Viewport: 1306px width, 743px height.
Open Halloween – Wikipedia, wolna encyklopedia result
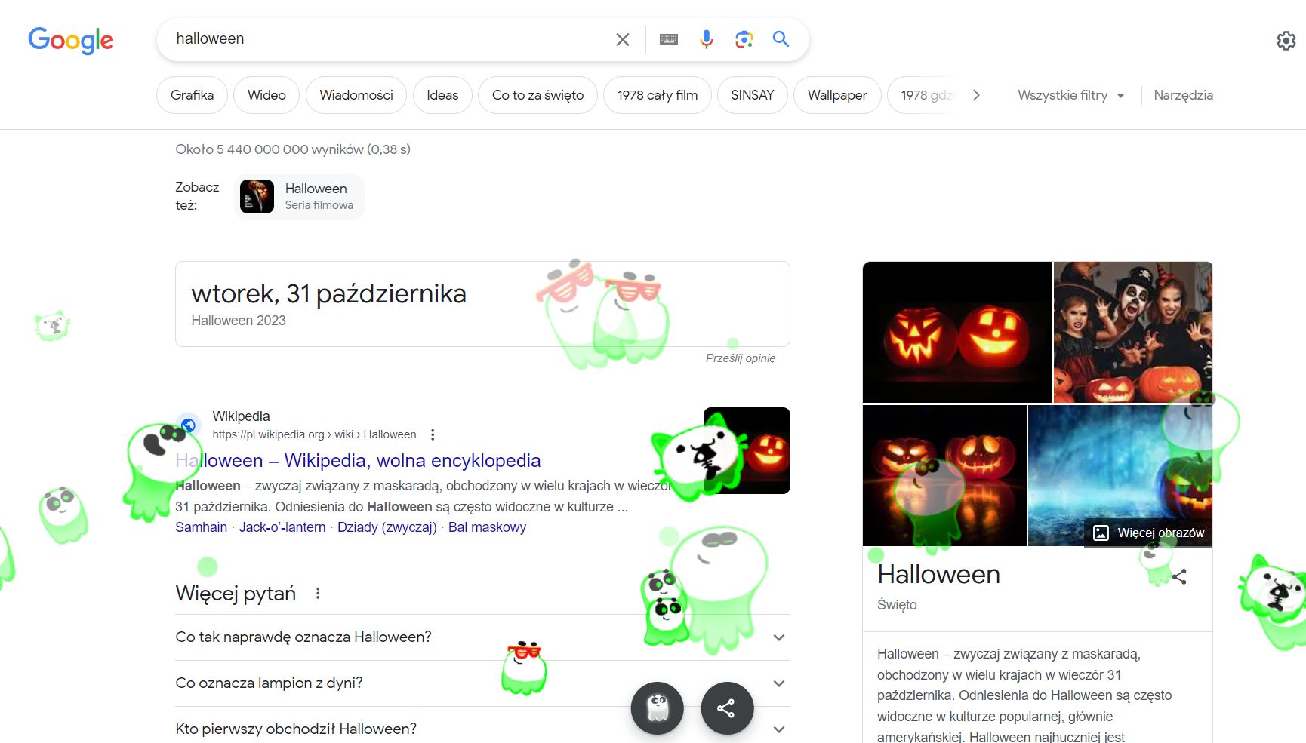(358, 460)
